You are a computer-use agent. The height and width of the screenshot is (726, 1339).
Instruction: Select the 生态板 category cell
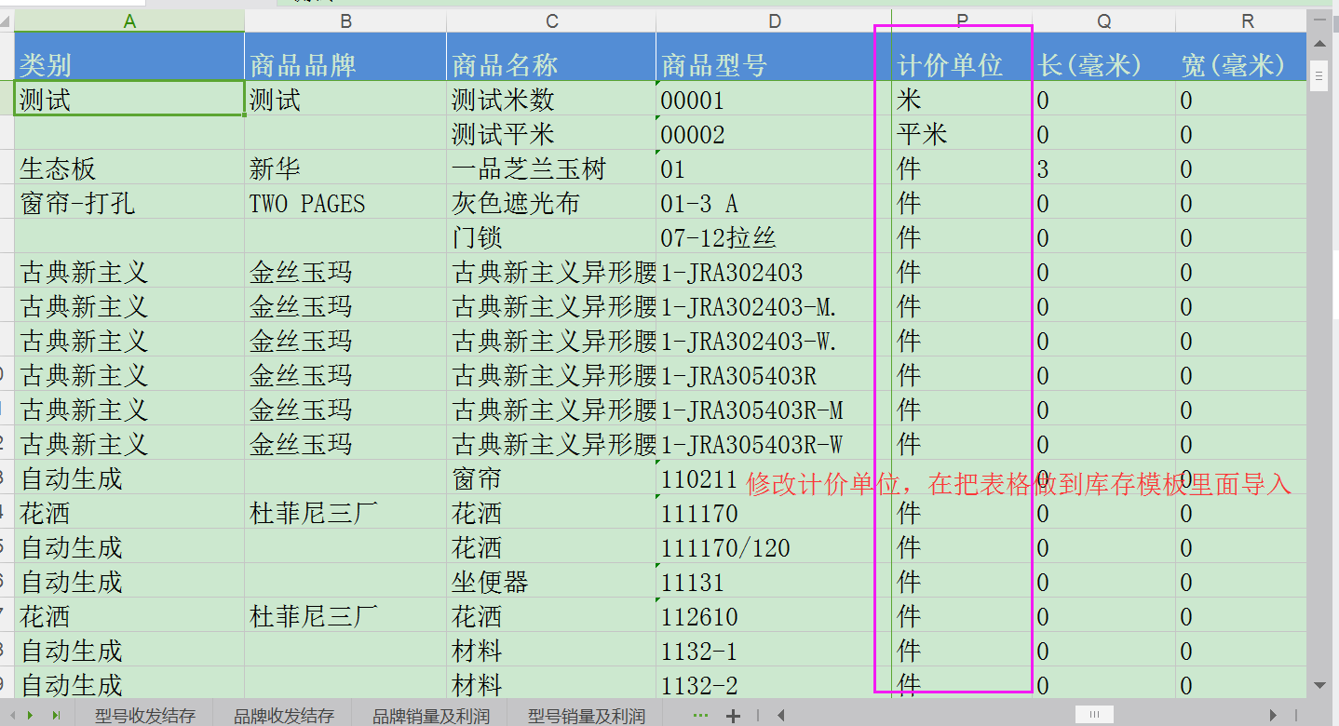(x=129, y=168)
